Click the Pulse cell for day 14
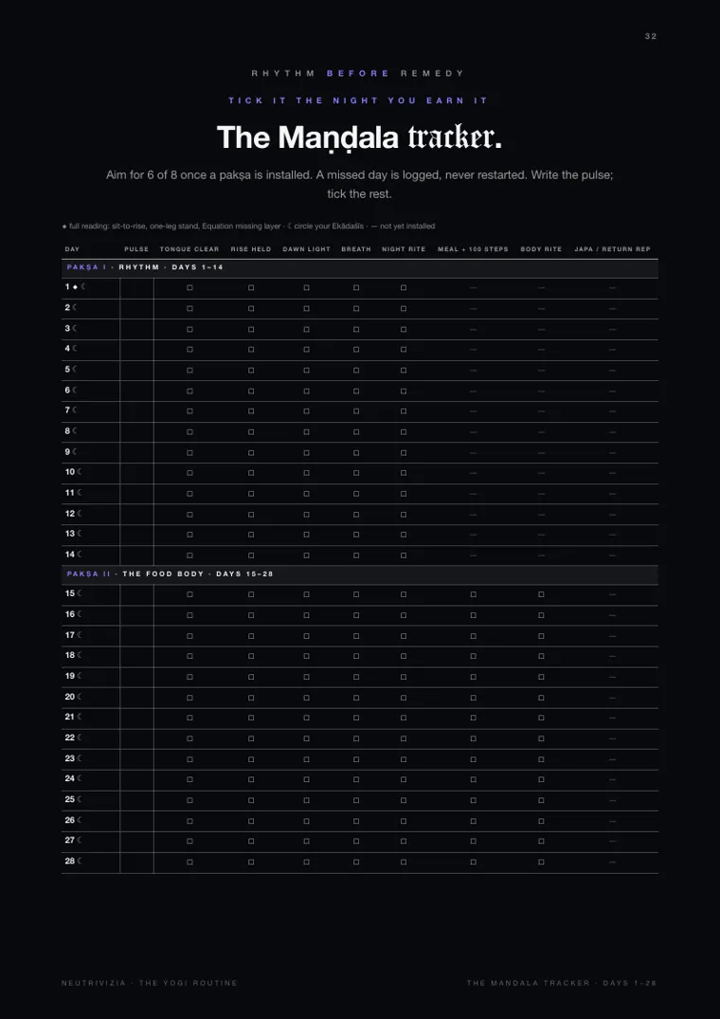 pyautogui.click(x=137, y=555)
